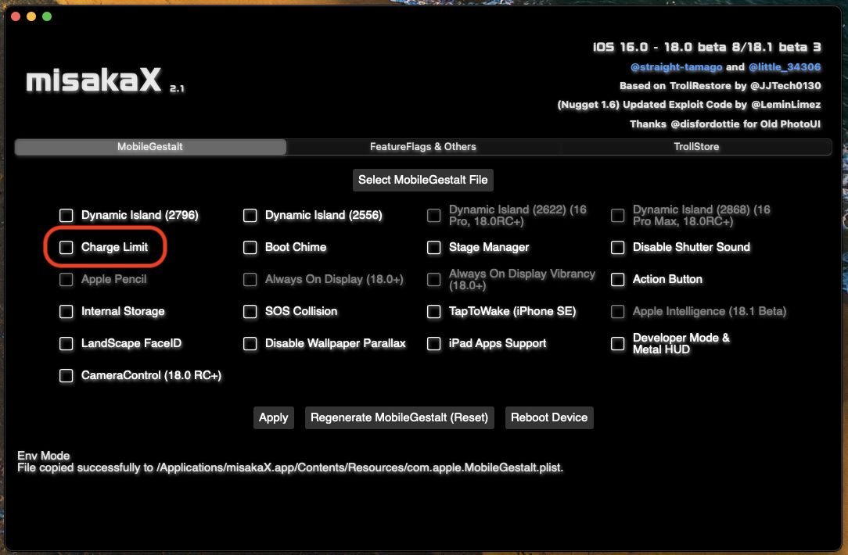Click the iOS 16.0 - 18.0 version text
This screenshot has height=555, width=848.
(707, 47)
